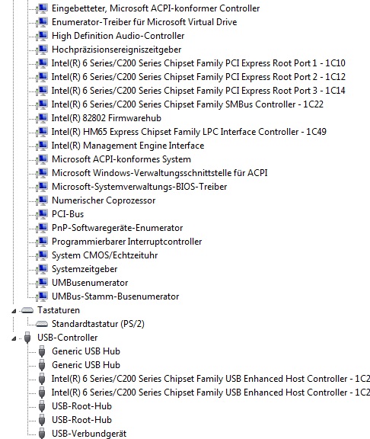Viewport: 370px width, 439px height.
Task: Click the icon next to Eingebetteter Microsoft ACPI-konformer Controller
Action: pos(42,8)
